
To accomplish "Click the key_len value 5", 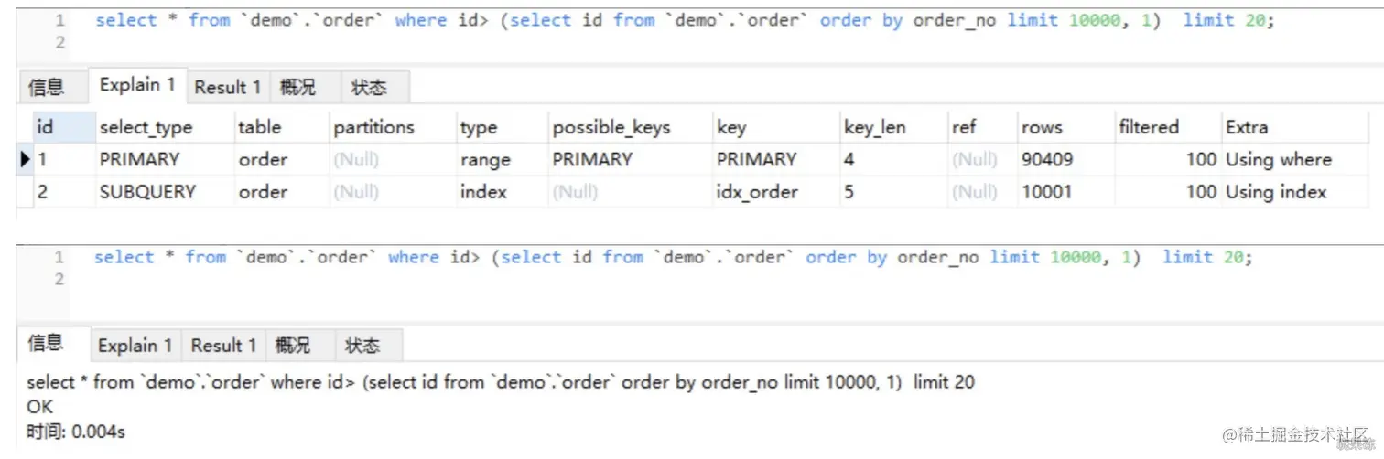I will [894, 192].
